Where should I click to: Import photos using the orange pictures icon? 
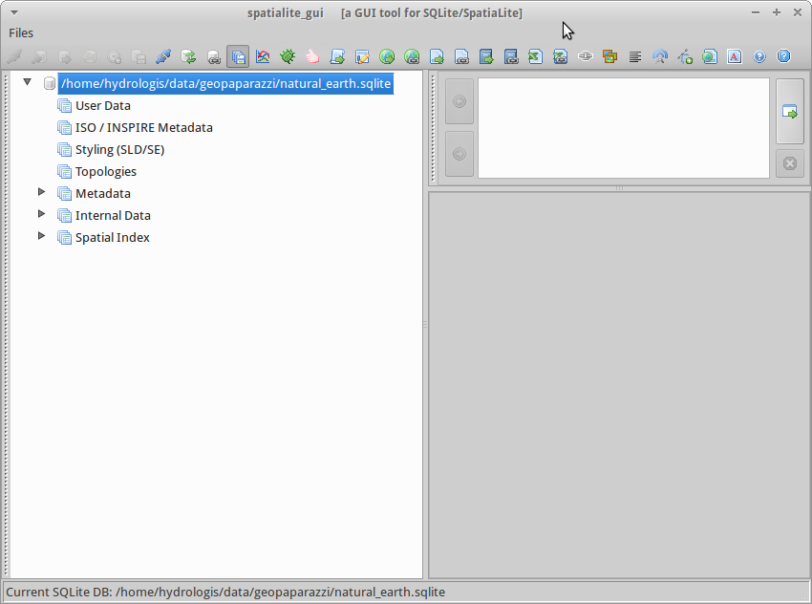click(x=610, y=56)
